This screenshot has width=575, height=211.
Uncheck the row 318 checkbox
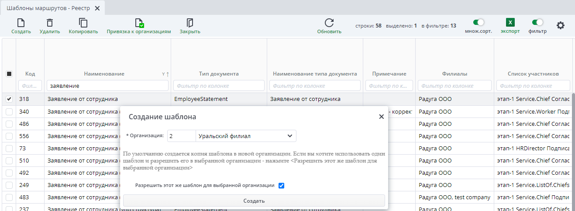[x=9, y=99]
